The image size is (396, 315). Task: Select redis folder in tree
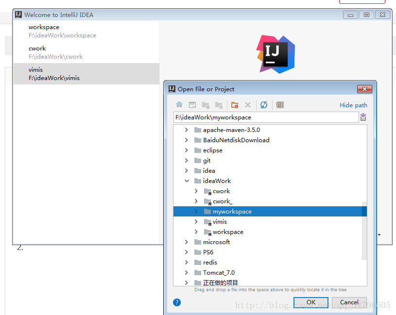210,262
